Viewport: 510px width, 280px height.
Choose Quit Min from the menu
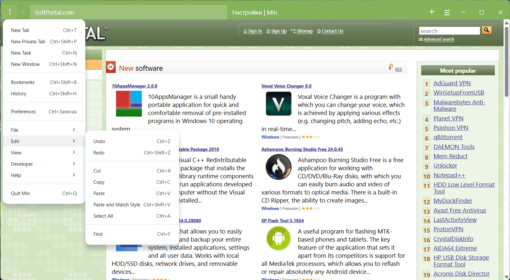point(44,193)
